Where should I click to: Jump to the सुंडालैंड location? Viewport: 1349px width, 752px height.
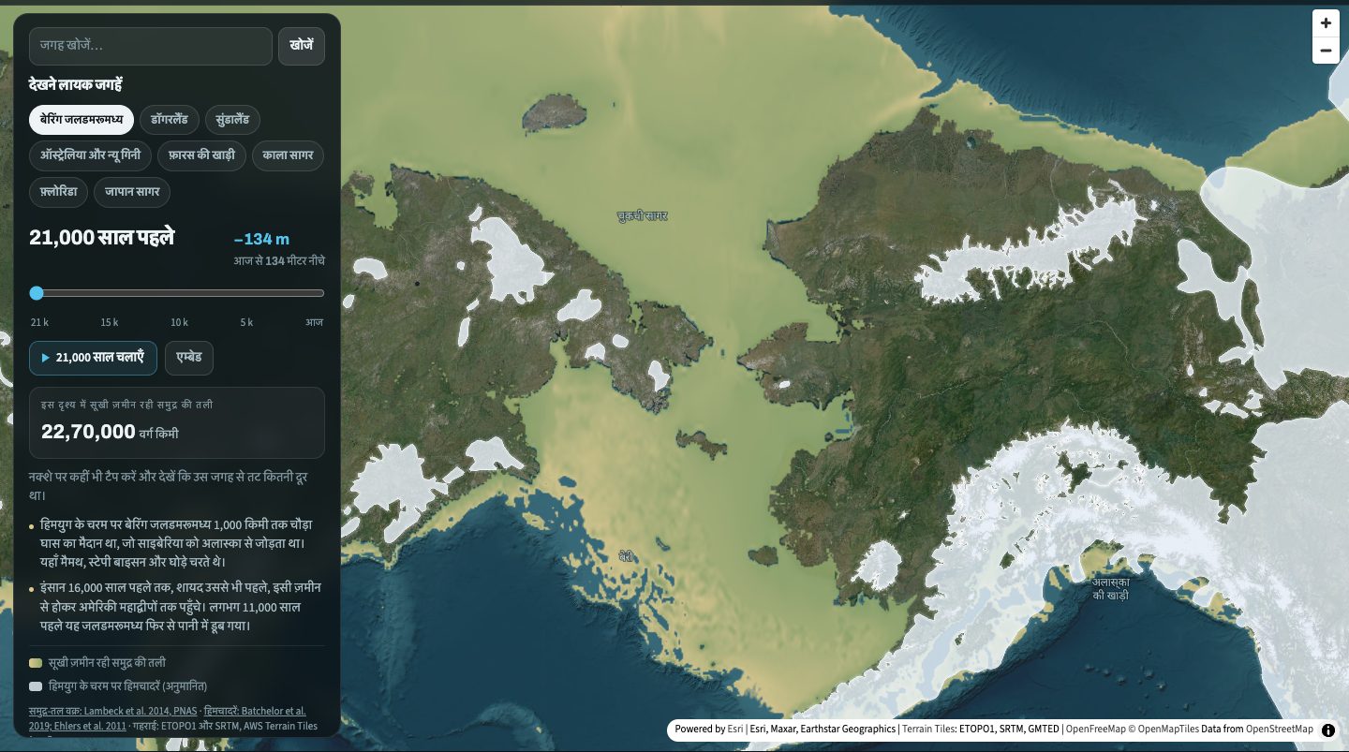coord(232,120)
